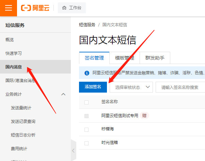The height and width of the screenshot is (161, 205).
Task: Click the 签名名称 column header
Action: 110,102
